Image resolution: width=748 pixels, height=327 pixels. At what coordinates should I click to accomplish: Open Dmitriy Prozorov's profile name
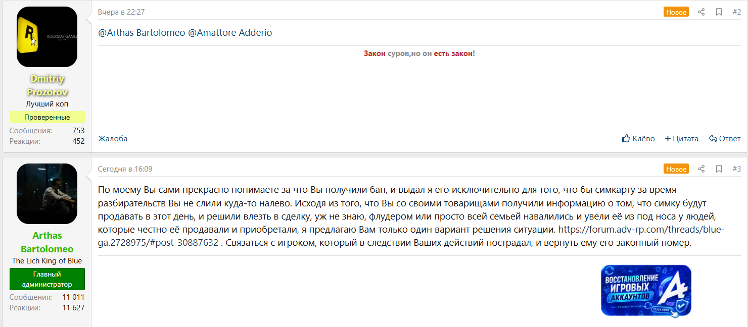47,85
